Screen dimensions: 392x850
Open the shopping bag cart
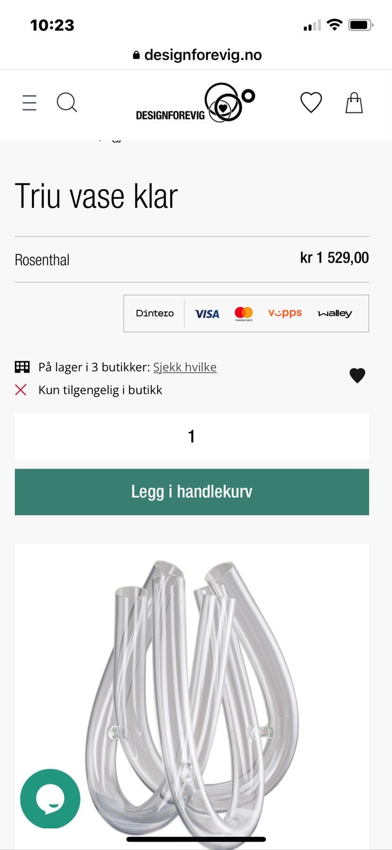click(x=354, y=103)
